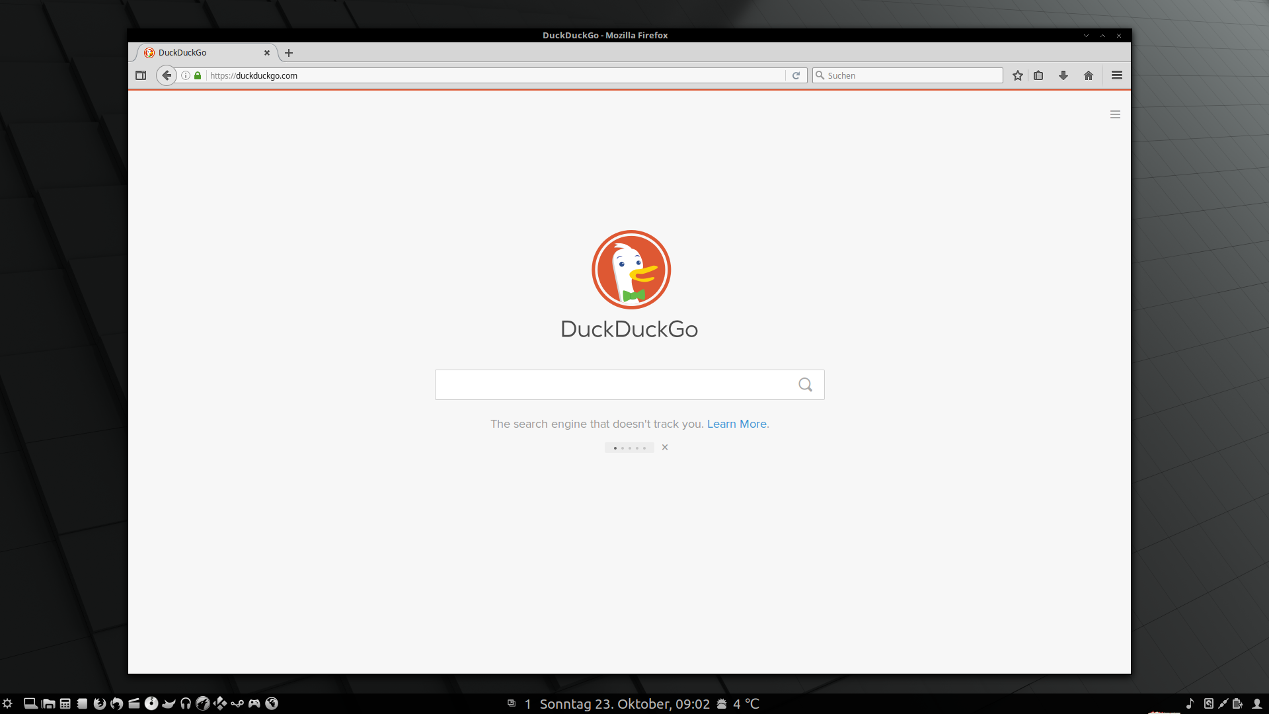Open the battery indicator in tray
1269x714 pixels.
point(1238,703)
